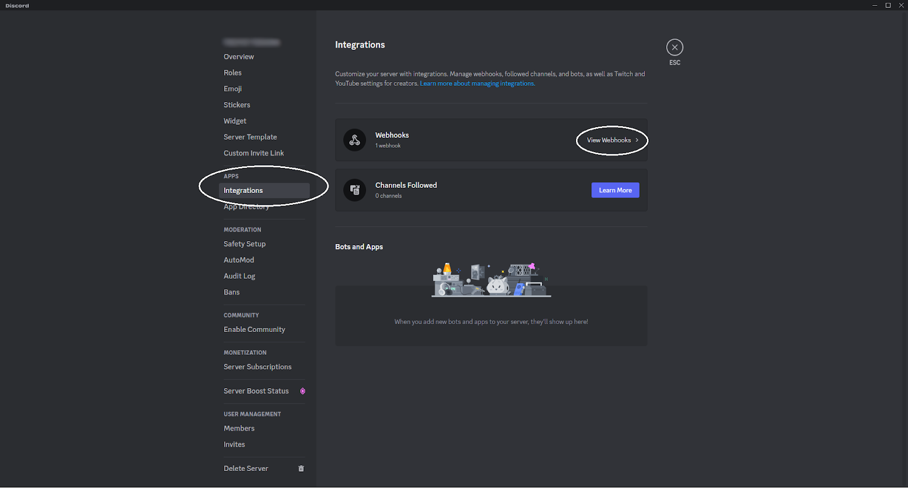Select Enable Community option
908x488 pixels.
point(254,330)
